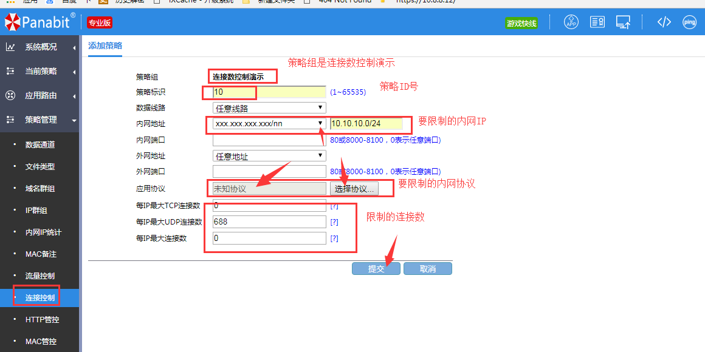705x352 pixels.
Task: Collapse the 策略管理 sidebar section
Action: point(40,120)
